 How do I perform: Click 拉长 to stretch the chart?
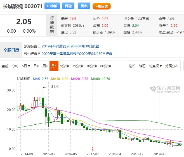[x=132, y=66]
